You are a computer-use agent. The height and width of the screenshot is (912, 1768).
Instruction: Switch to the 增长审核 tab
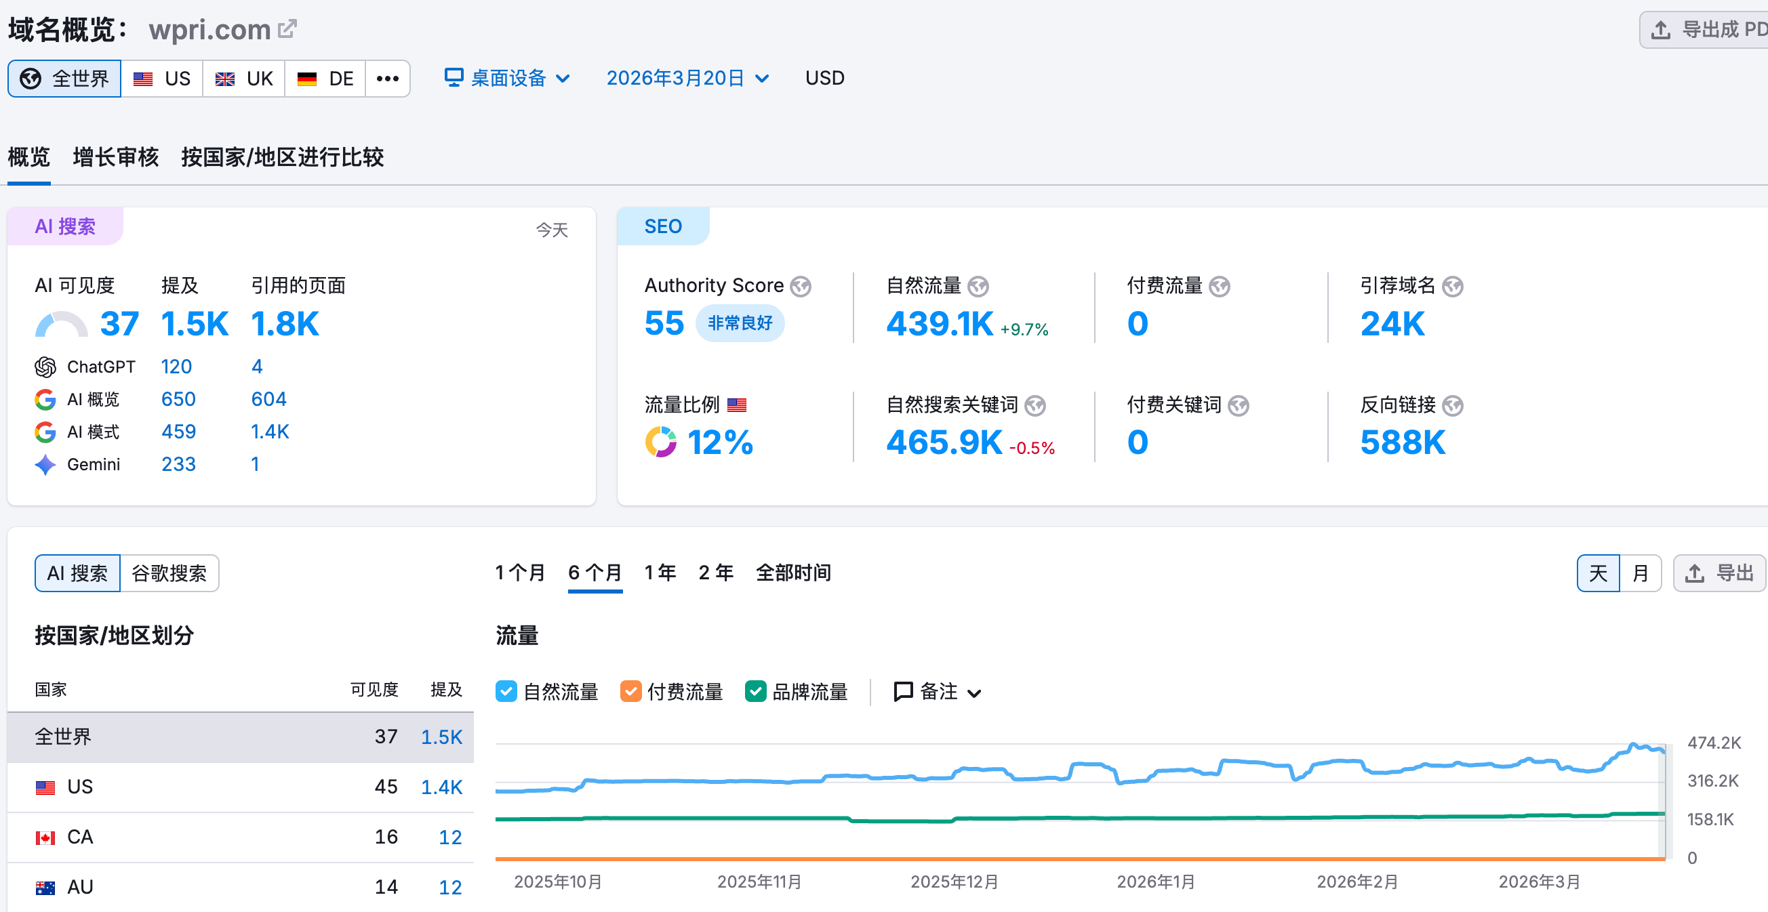[115, 157]
